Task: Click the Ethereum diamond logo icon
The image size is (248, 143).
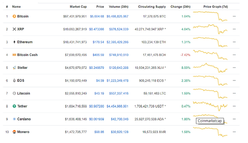Action: point(14,42)
